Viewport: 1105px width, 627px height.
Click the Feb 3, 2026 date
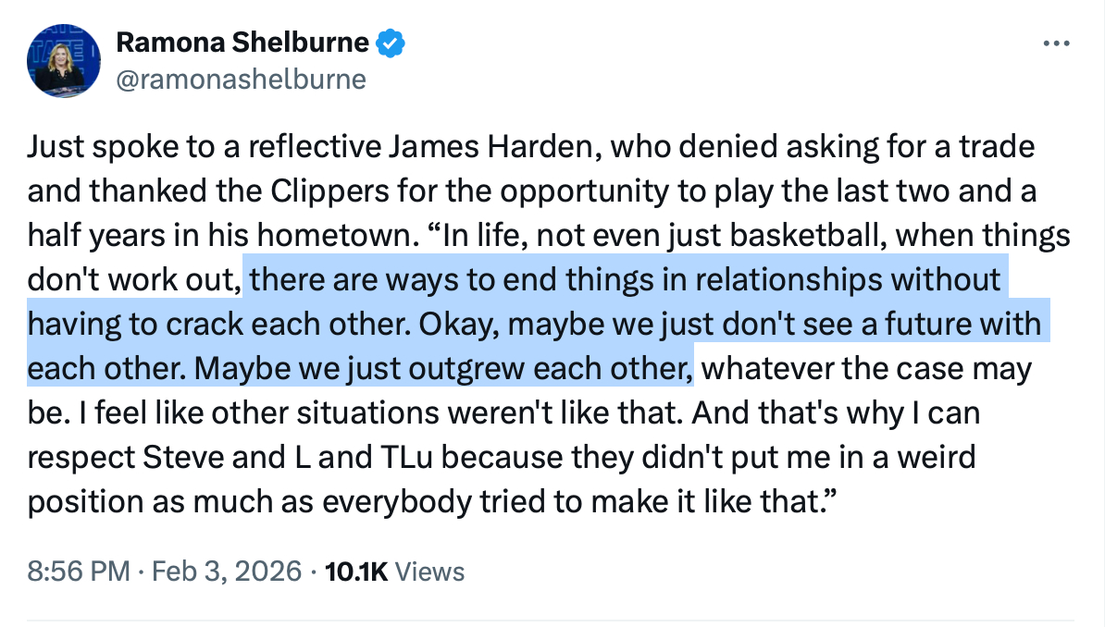(x=226, y=572)
